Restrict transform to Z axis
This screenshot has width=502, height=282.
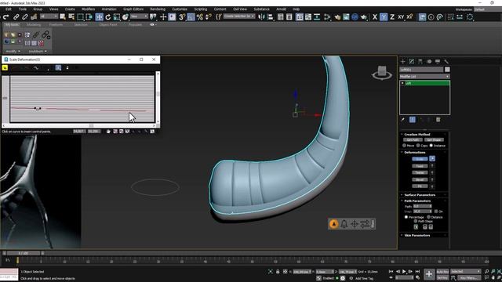(x=392, y=17)
